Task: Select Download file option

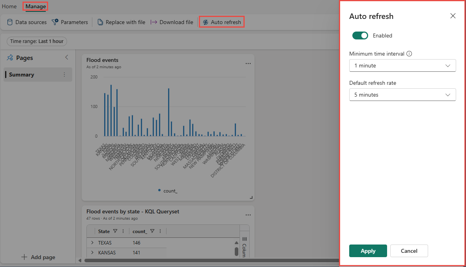Action: point(172,22)
